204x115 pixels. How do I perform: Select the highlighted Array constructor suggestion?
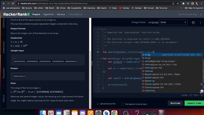(x=172, y=55)
